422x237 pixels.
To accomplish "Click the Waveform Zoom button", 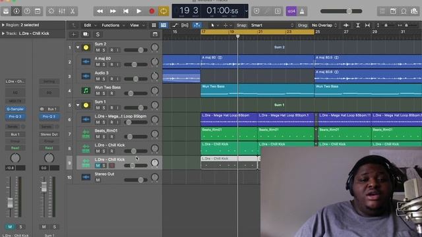I will (x=346, y=25).
